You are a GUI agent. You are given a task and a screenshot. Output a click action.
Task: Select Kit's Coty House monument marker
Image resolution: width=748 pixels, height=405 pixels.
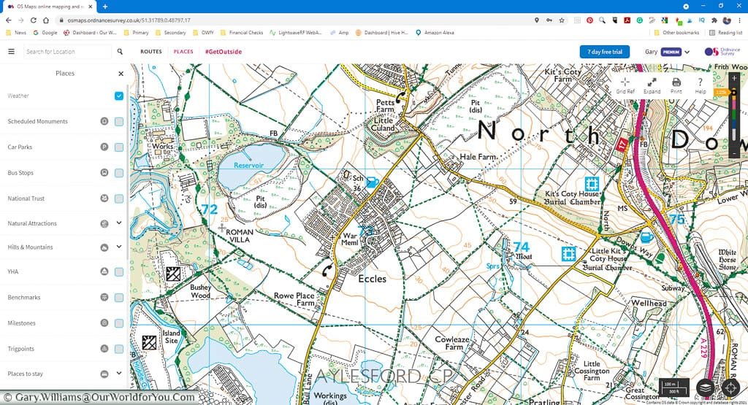tap(592, 183)
